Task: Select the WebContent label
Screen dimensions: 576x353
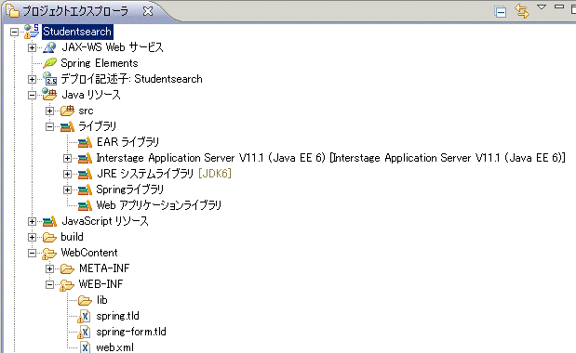Action: [89, 253]
